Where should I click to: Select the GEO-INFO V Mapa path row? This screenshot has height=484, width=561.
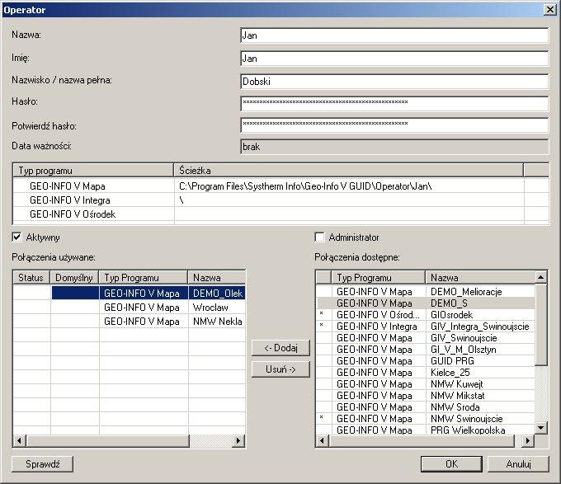point(280,186)
